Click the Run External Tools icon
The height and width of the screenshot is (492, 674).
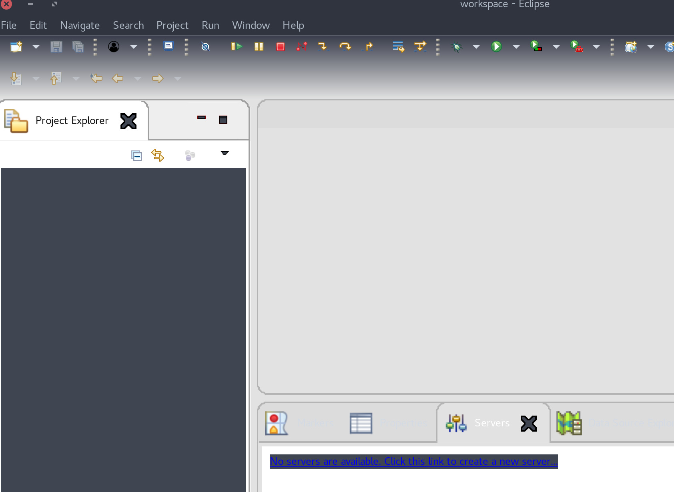coord(576,46)
